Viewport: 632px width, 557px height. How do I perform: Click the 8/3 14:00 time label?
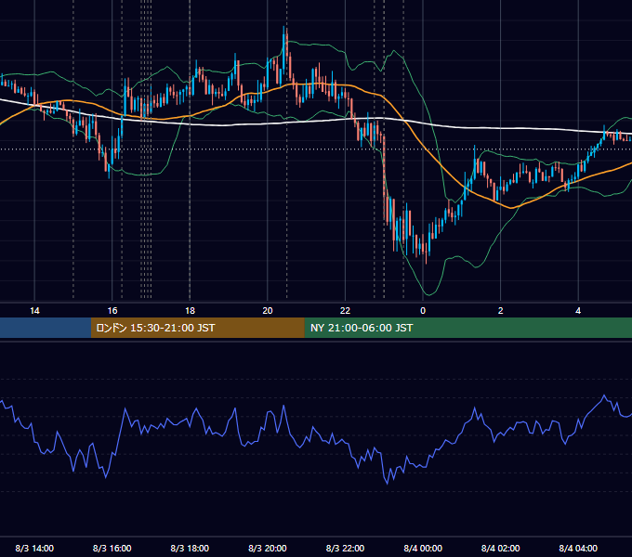click(x=34, y=549)
